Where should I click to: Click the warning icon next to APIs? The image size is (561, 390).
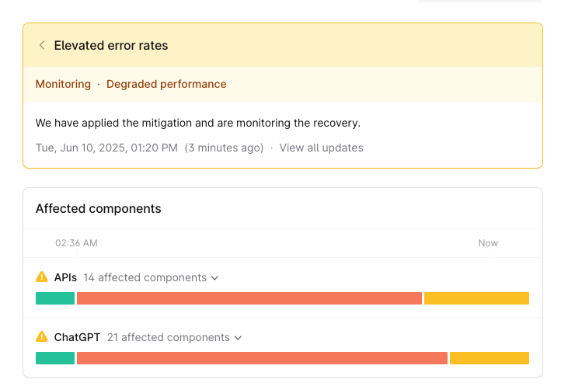[42, 277]
